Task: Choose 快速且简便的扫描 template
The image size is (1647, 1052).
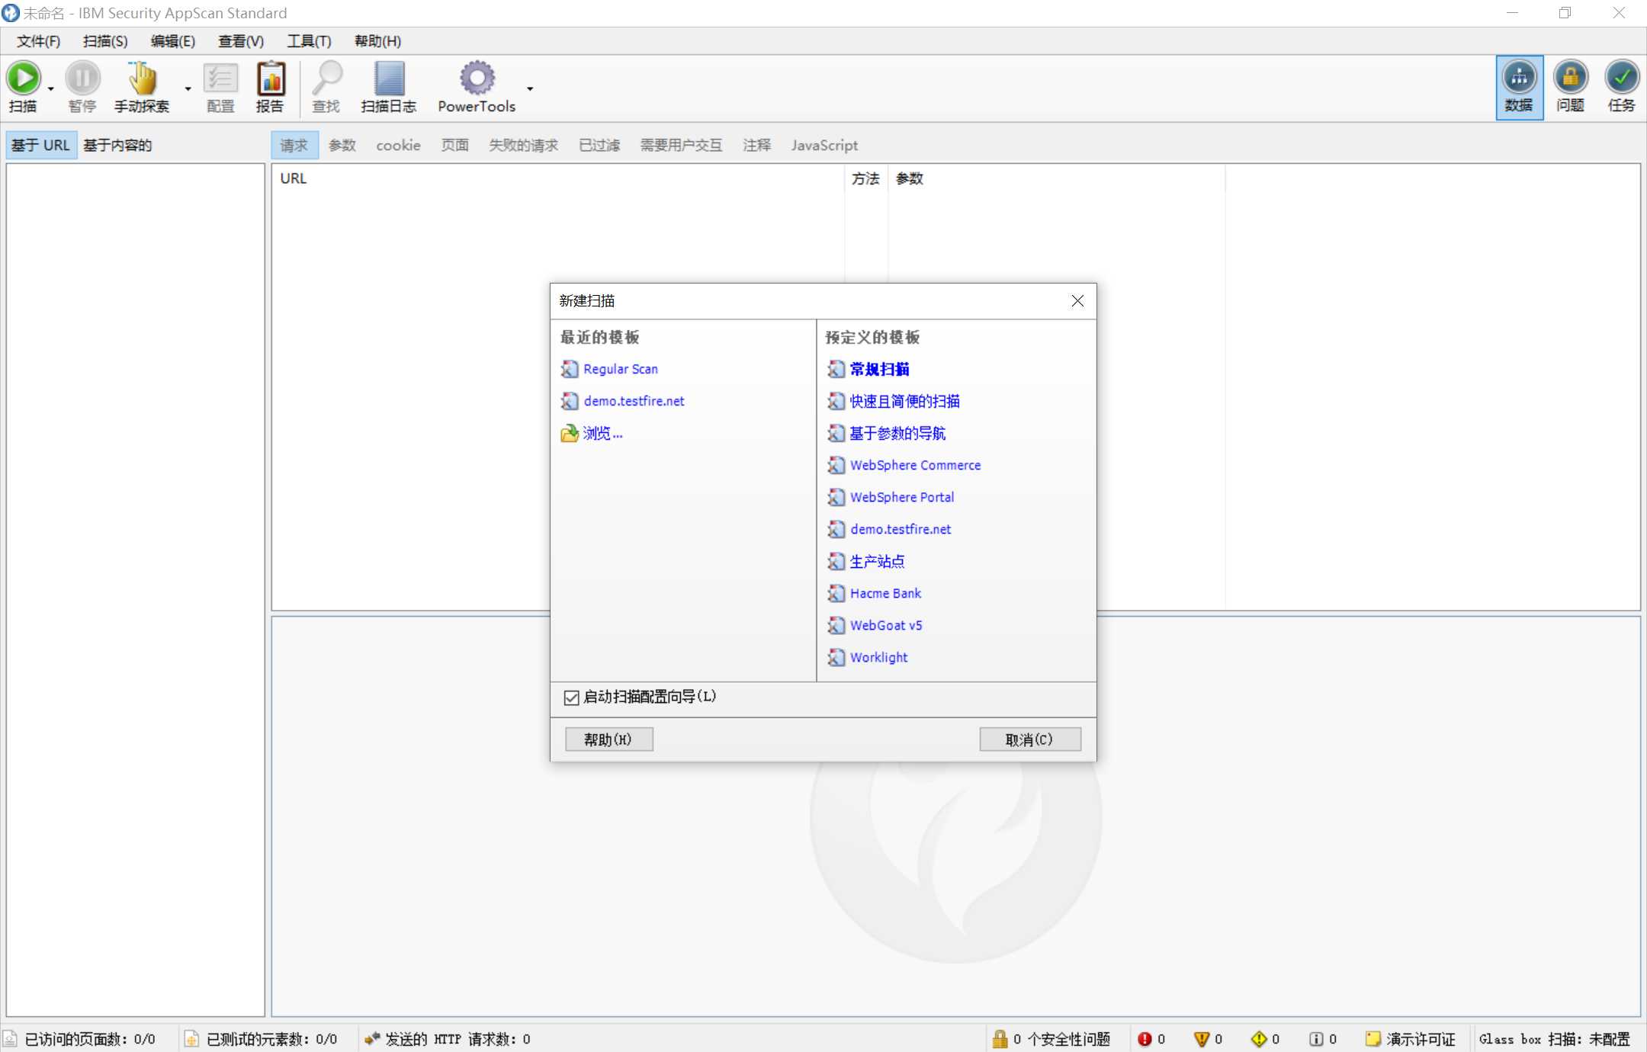Action: tap(905, 401)
